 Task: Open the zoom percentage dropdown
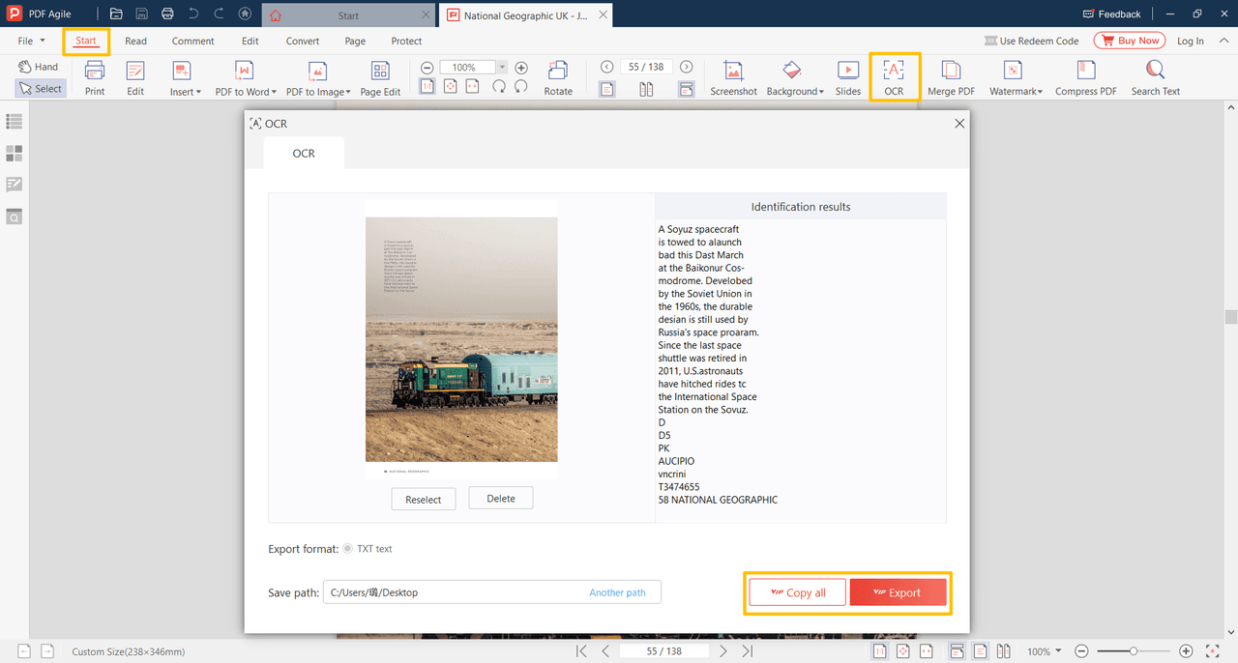pos(502,67)
